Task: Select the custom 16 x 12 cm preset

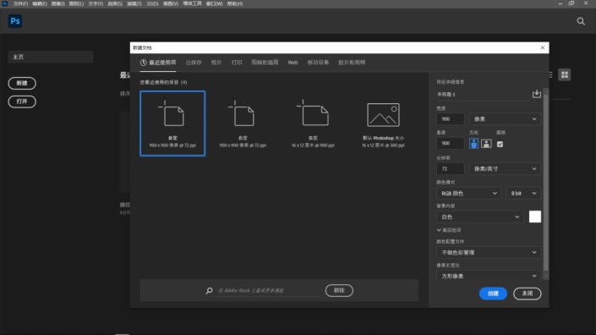Action: click(x=313, y=124)
